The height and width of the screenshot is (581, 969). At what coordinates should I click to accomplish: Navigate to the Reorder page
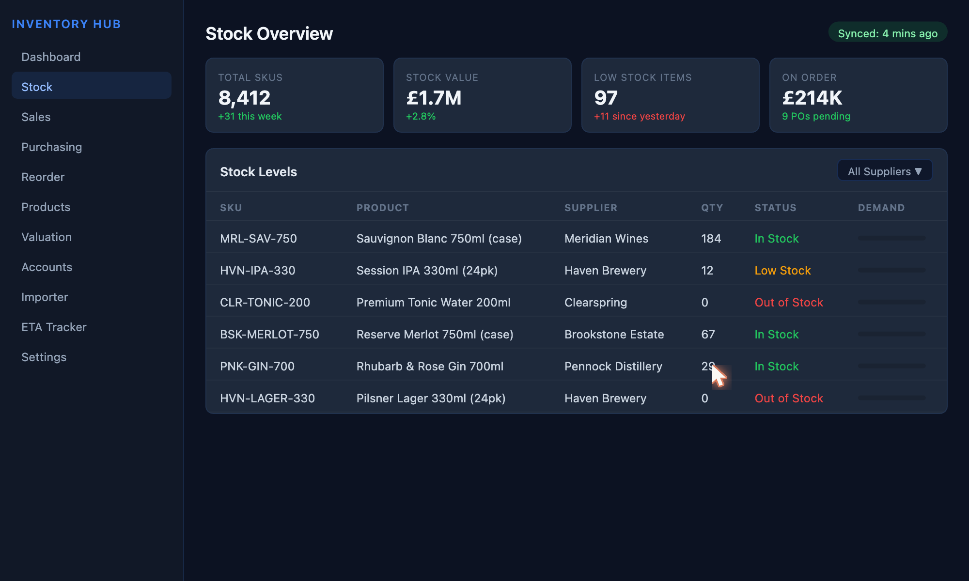(92, 177)
